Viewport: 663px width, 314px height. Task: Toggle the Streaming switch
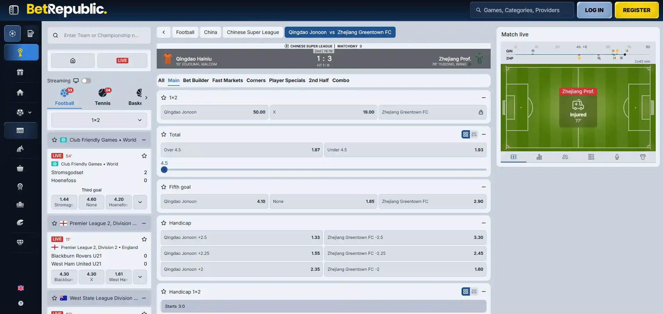click(x=86, y=81)
